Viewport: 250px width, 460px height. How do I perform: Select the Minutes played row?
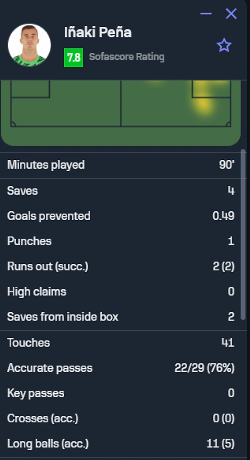[121, 165]
